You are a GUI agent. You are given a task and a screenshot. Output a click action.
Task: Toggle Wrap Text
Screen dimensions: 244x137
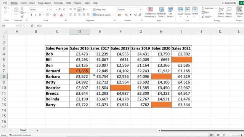pyautogui.click(x=99, y=10)
